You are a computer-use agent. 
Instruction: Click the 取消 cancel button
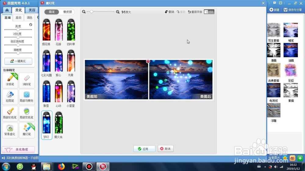166,149
